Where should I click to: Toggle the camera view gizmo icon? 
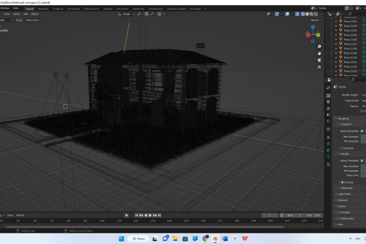tap(319, 60)
